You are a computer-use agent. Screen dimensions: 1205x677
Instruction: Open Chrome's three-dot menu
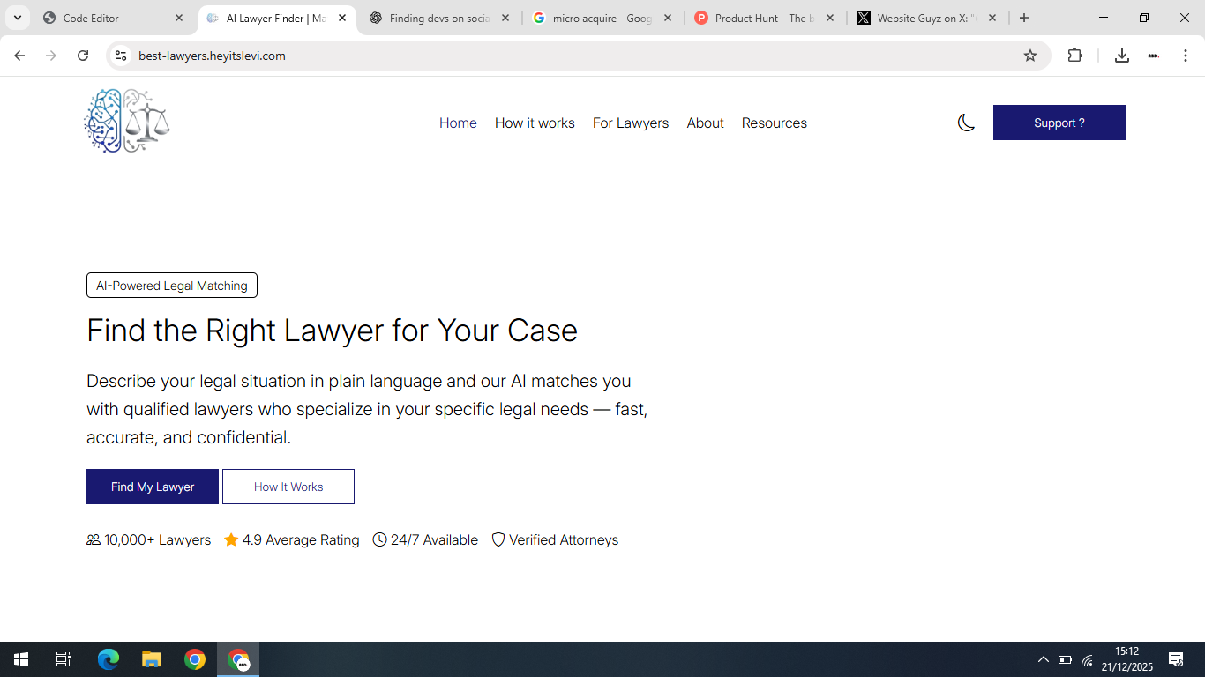(x=1186, y=55)
